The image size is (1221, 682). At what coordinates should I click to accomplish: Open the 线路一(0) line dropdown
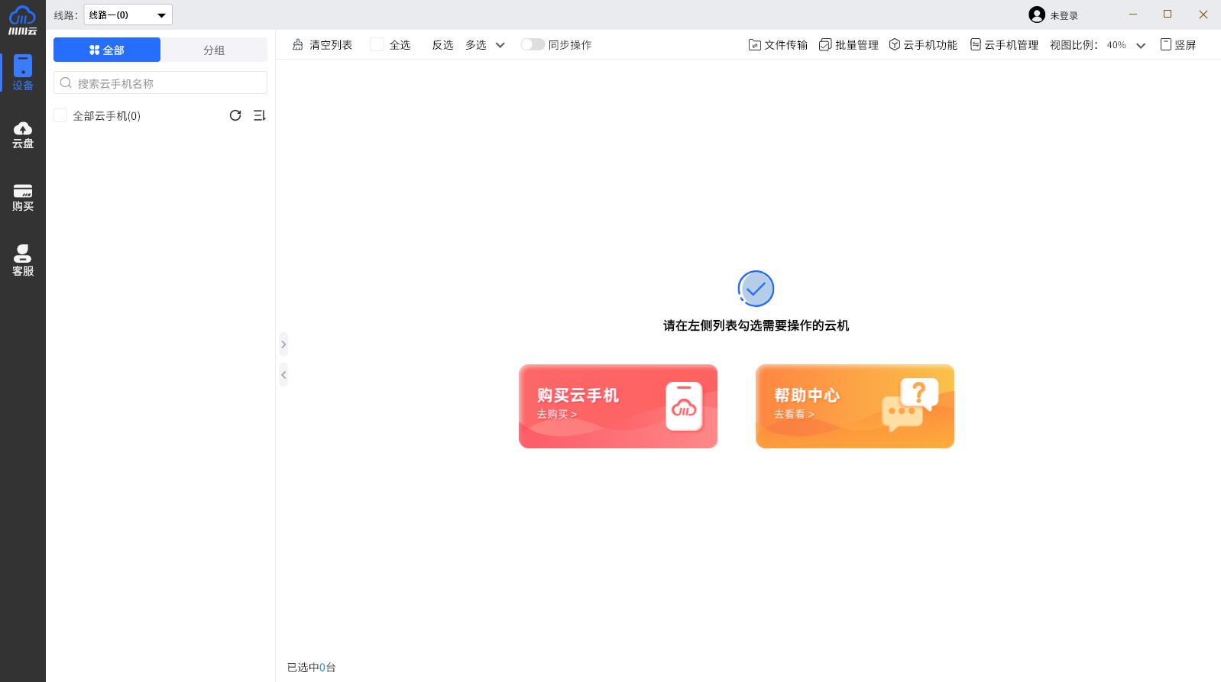point(128,15)
